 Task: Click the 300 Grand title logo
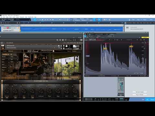(x=33, y=51)
